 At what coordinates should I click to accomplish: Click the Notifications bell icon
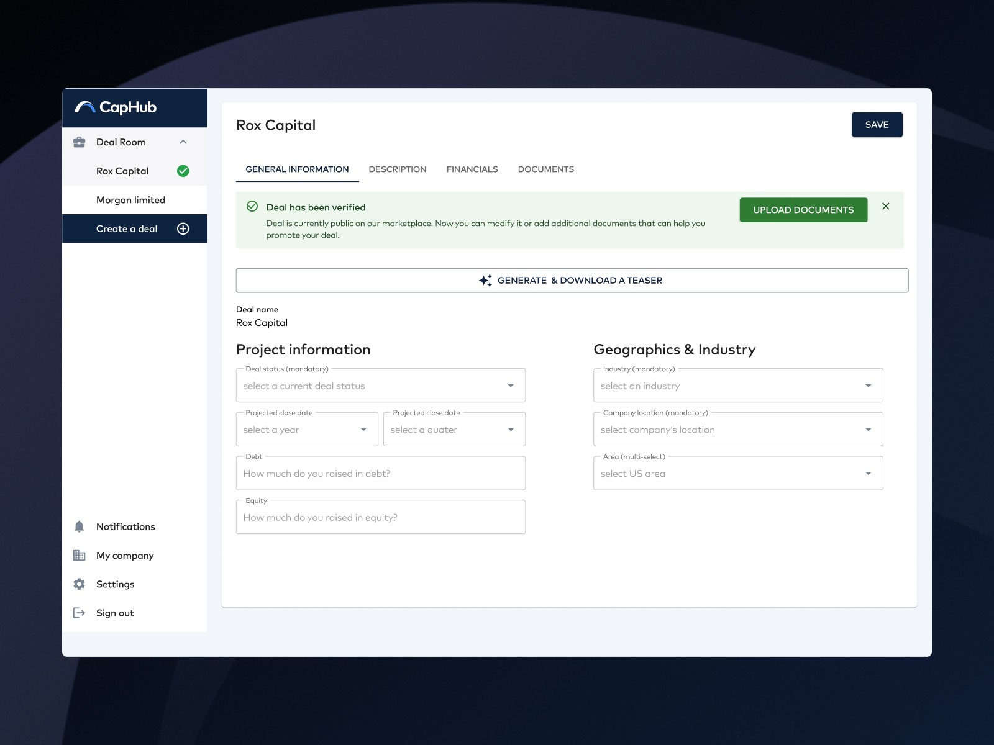tap(80, 526)
